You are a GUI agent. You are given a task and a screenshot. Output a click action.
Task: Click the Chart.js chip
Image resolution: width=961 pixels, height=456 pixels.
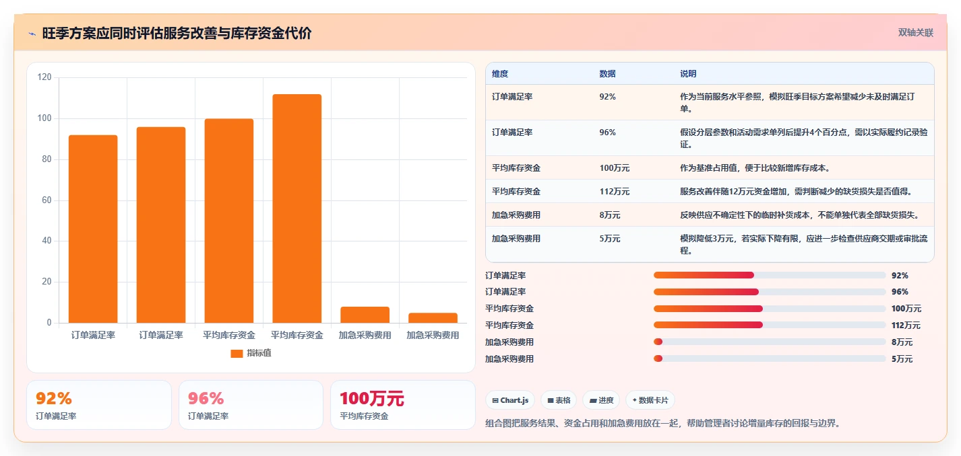point(510,400)
